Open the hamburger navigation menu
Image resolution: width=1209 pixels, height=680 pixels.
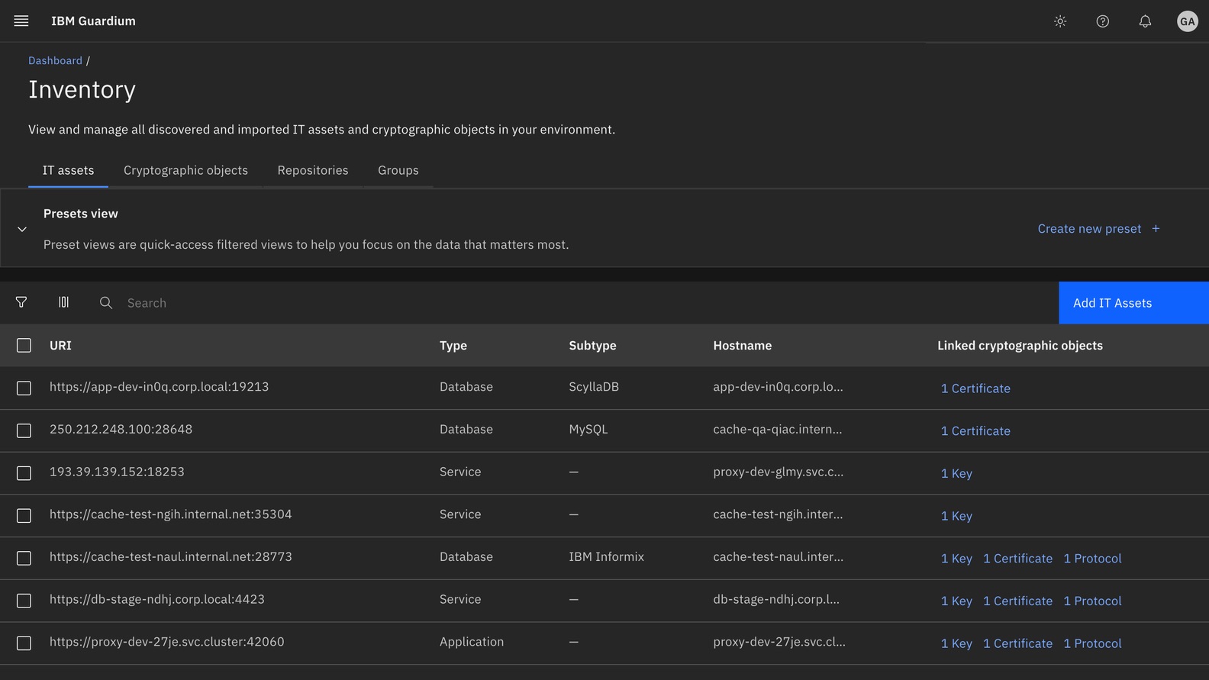(x=21, y=21)
